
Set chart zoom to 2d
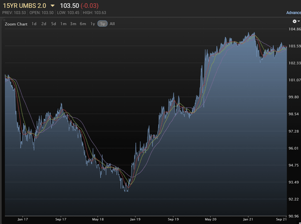44,24
